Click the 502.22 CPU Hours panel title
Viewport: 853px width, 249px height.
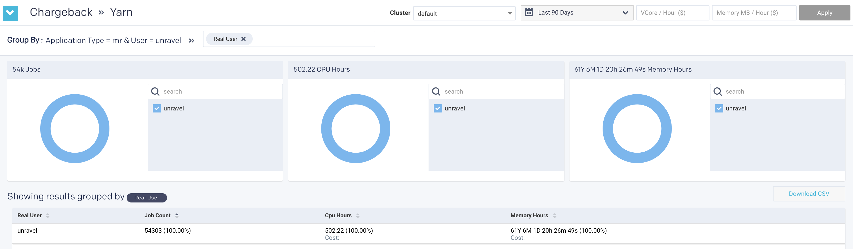321,69
